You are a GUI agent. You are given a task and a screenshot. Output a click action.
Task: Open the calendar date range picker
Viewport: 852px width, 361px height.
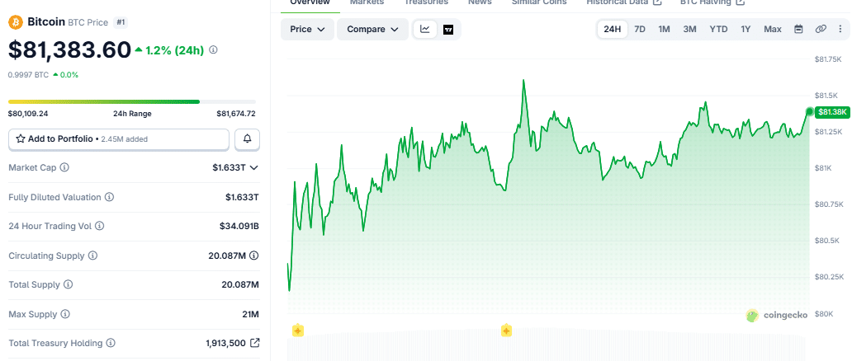click(x=799, y=30)
